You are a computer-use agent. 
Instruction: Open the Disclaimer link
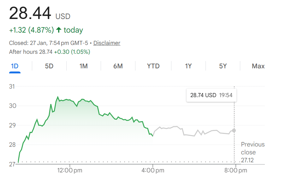(x=107, y=43)
